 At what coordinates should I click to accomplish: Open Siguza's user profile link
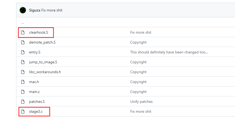(x=35, y=10)
